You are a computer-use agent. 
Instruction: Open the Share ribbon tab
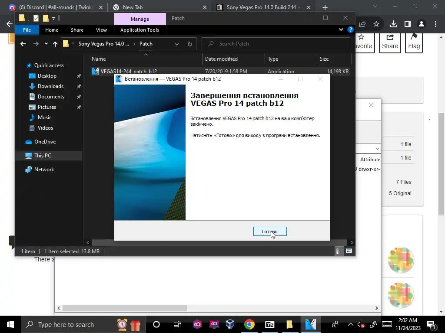pyautogui.click(x=77, y=30)
